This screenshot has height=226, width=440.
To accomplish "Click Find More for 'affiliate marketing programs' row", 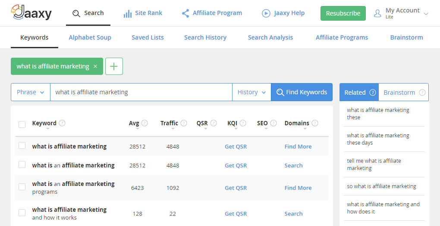I will [x=298, y=188].
